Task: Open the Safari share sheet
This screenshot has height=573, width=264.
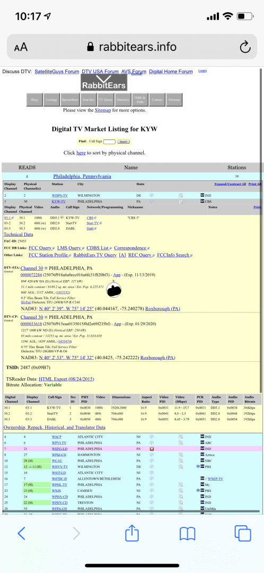Action: [x=132, y=533]
